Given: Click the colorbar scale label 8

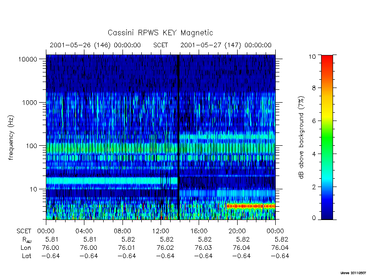Looking at the screenshot, I should click(314, 88).
